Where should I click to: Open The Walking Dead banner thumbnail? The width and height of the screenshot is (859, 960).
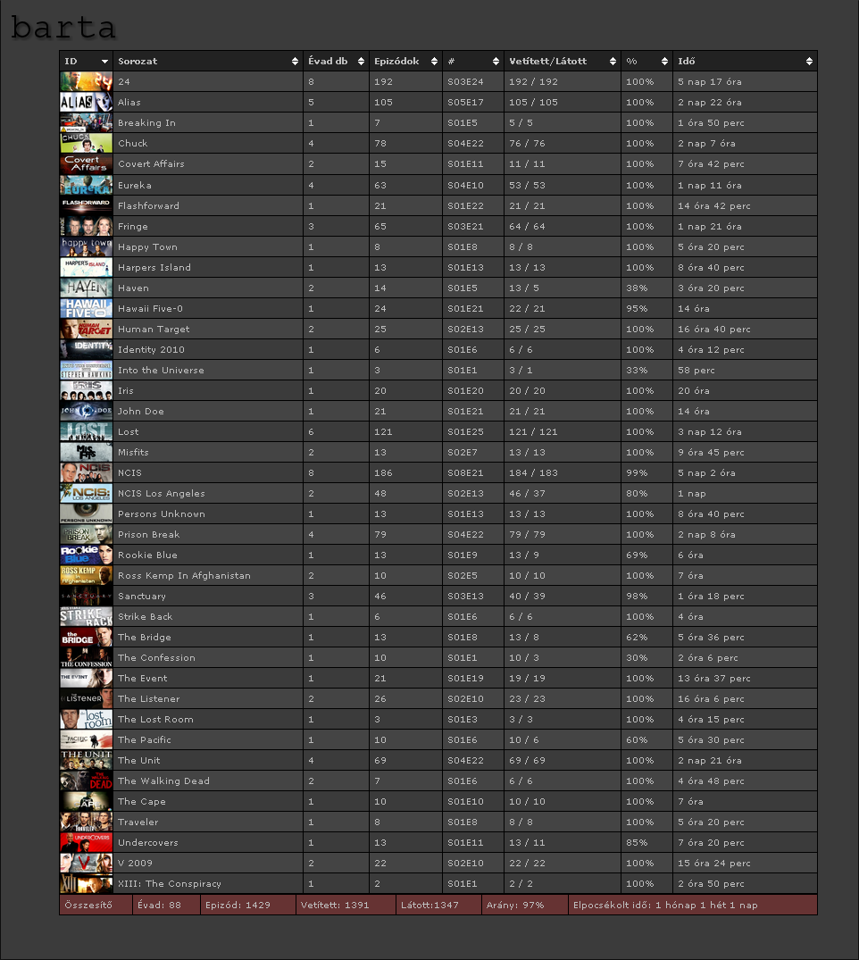(87, 781)
